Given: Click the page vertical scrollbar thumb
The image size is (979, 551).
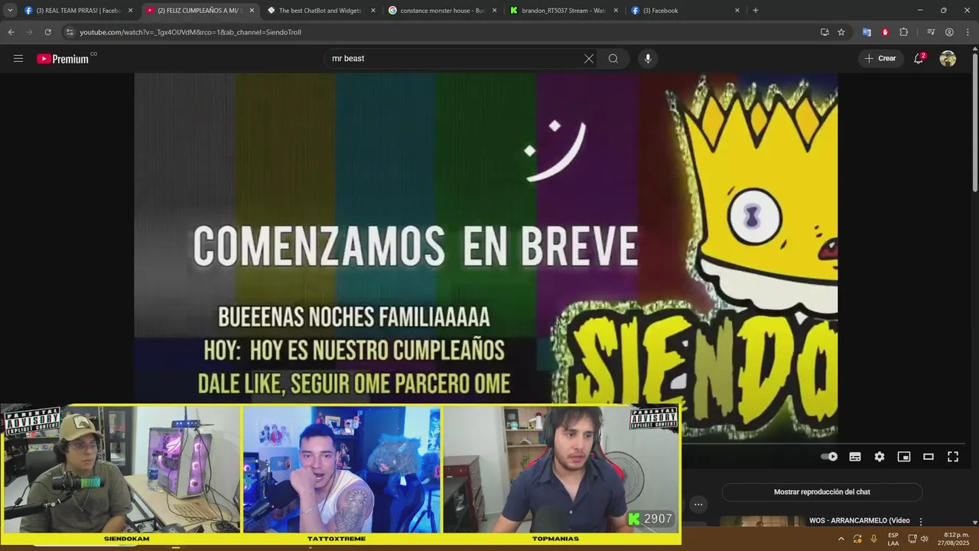Looking at the screenshot, I should pyautogui.click(x=974, y=122).
